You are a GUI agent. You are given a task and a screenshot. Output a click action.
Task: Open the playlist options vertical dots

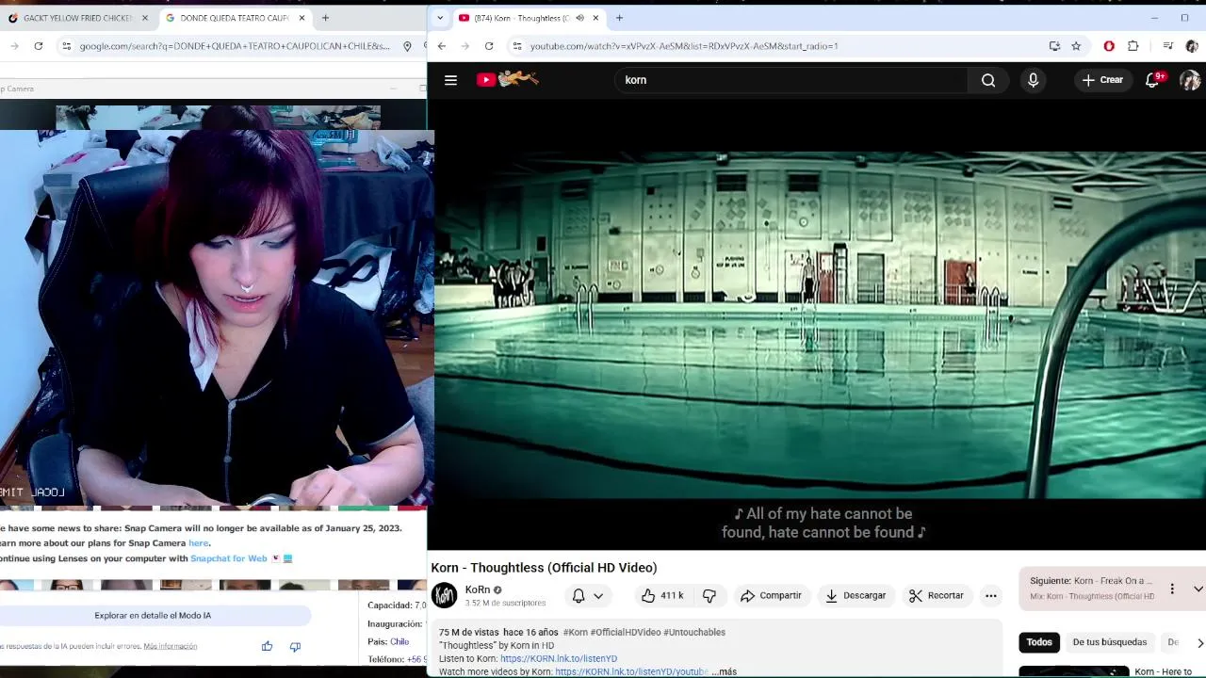(x=1172, y=589)
